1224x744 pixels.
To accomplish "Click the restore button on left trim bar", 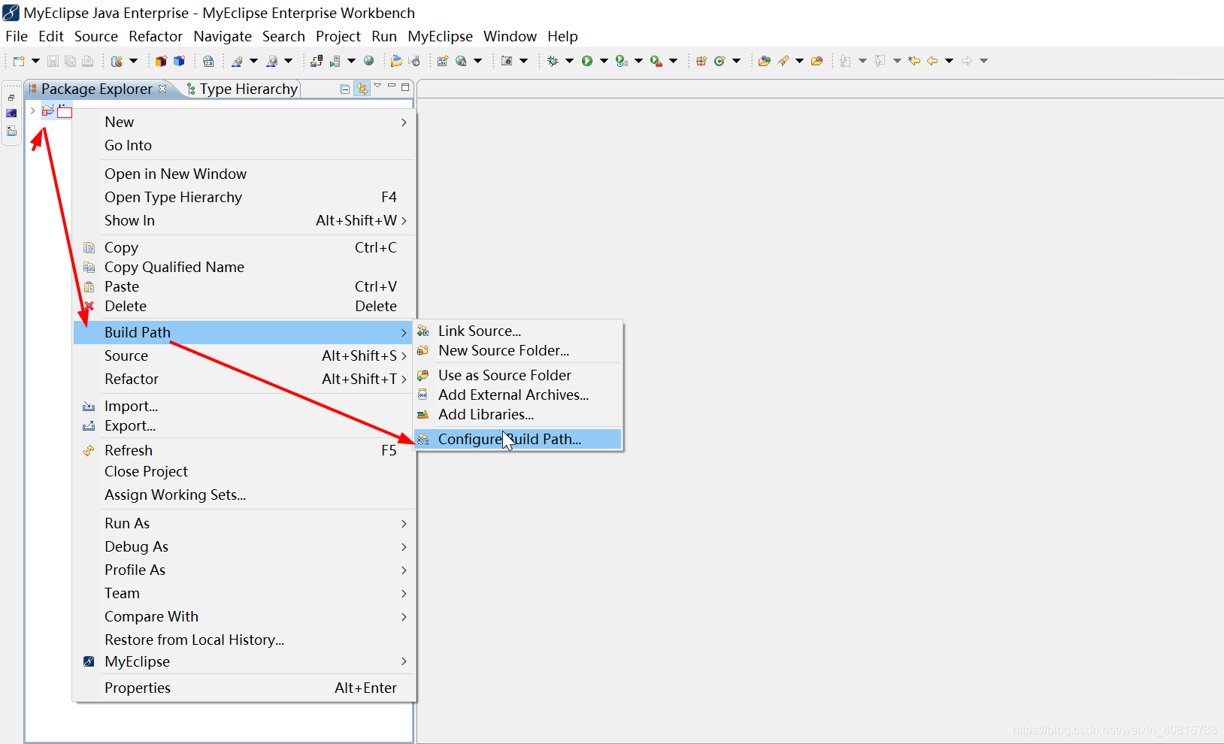I will point(11,98).
